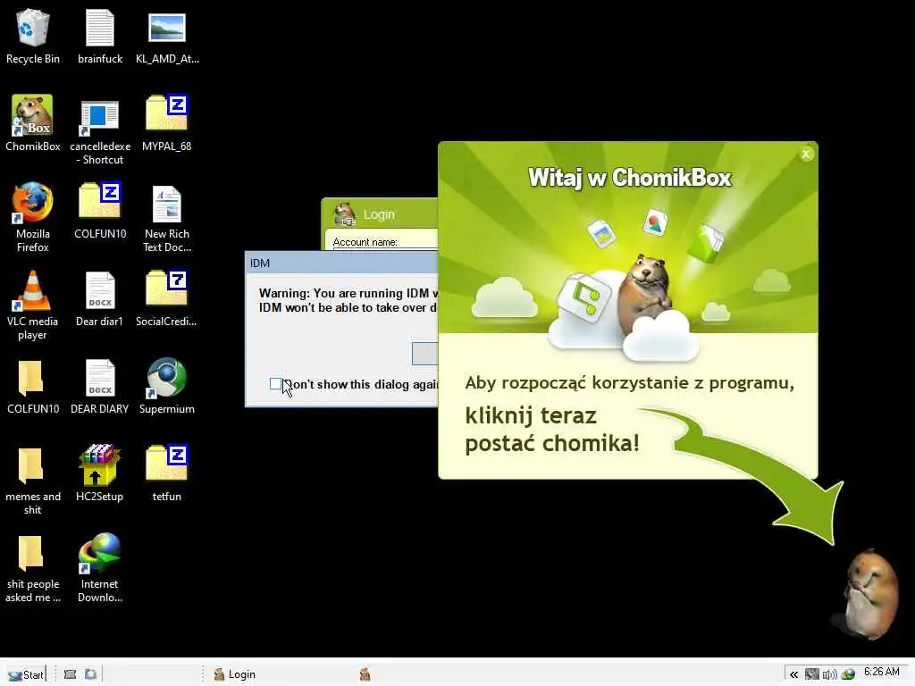915x686 pixels.
Task: Click the ChomikBox icon in Login window title
Action: pos(345,214)
